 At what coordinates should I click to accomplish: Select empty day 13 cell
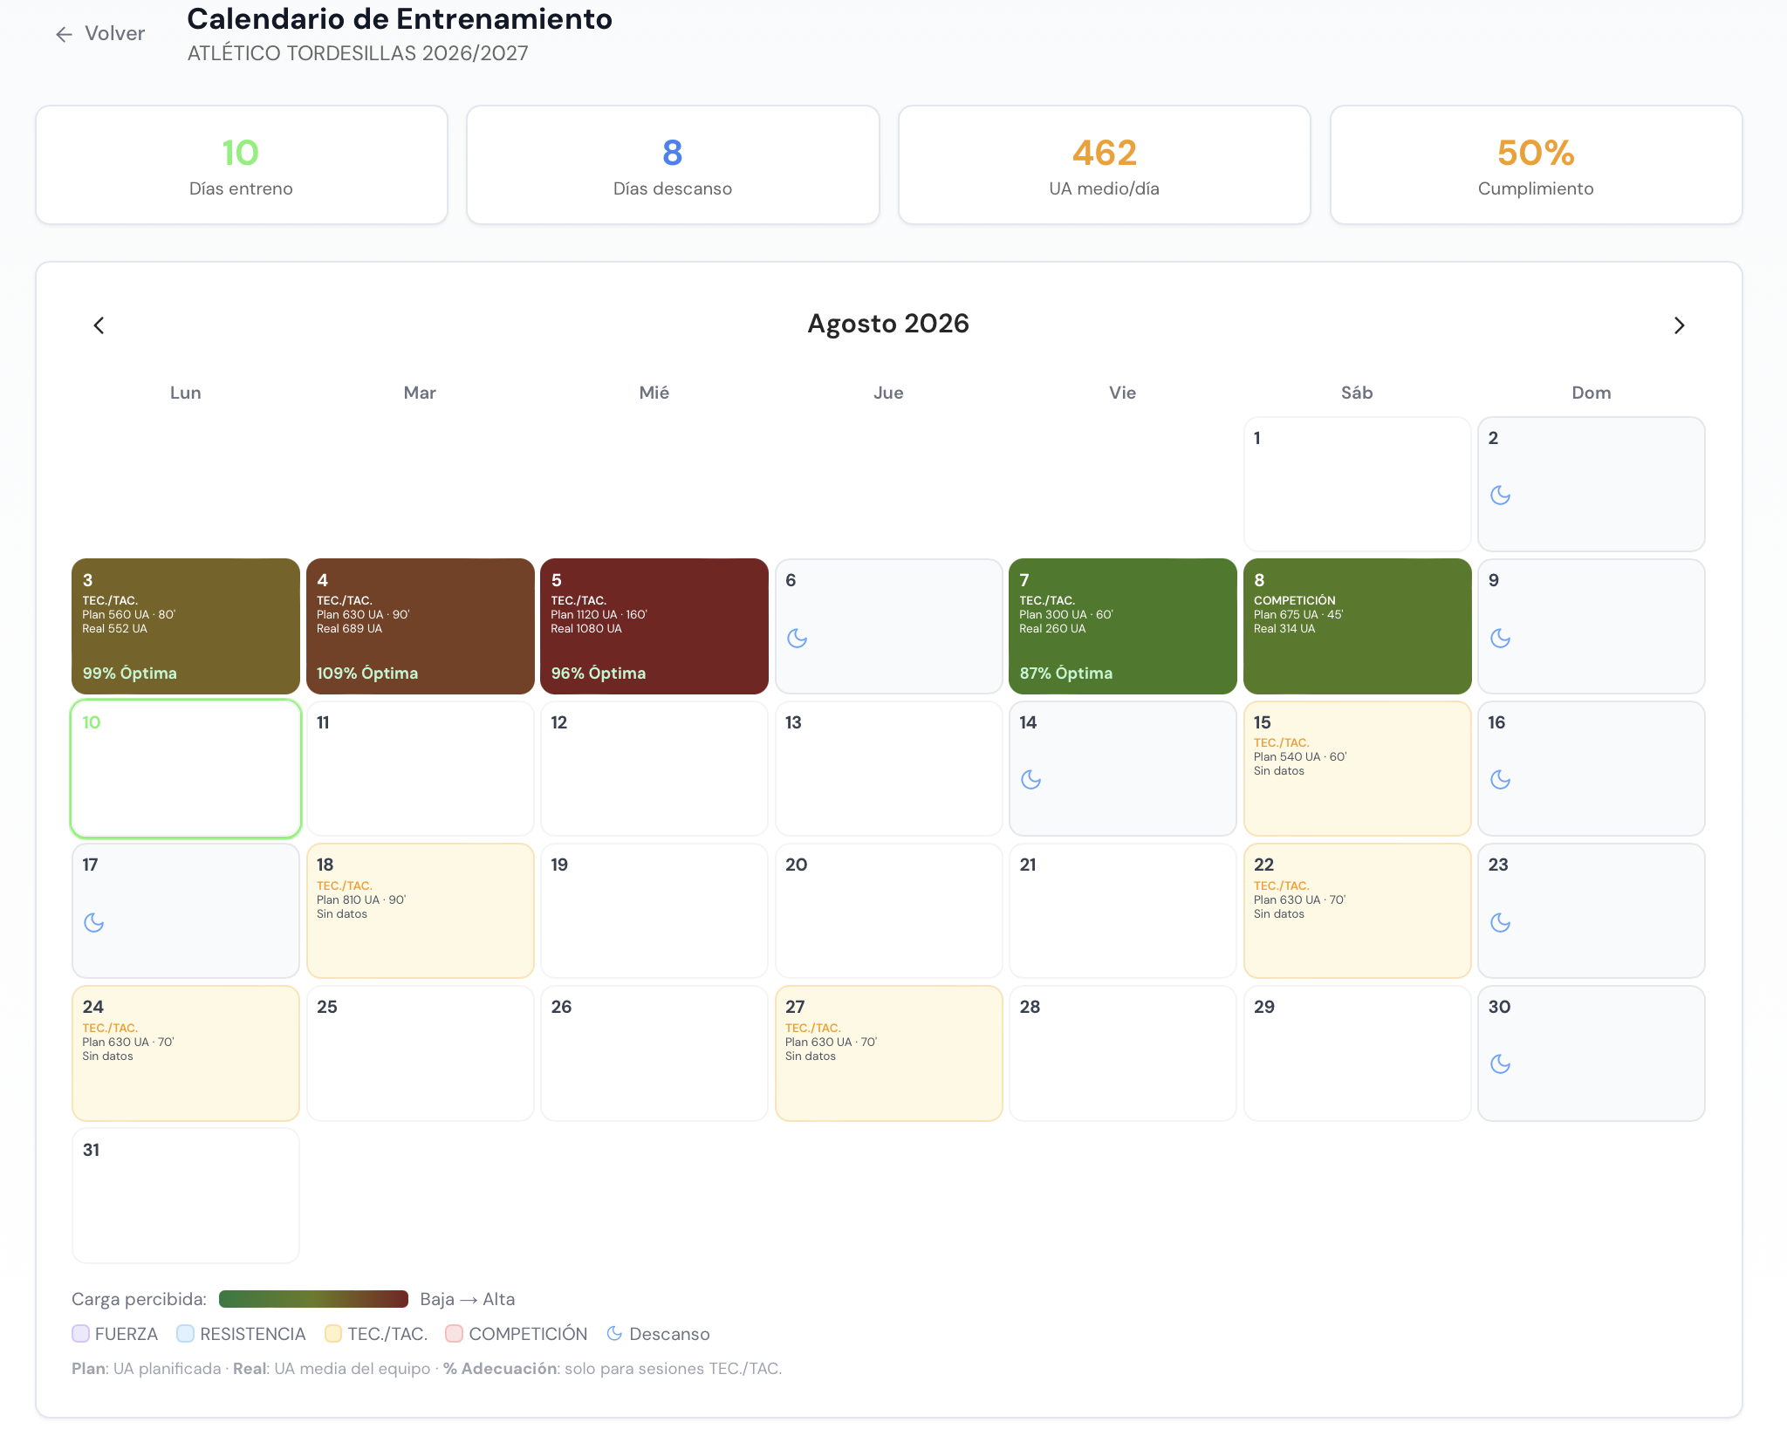[888, 769]
